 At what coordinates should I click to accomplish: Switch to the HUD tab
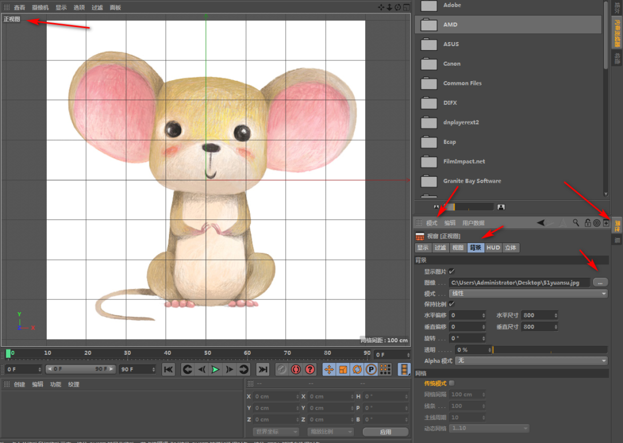pyautogui.click(x=493, y=248)
